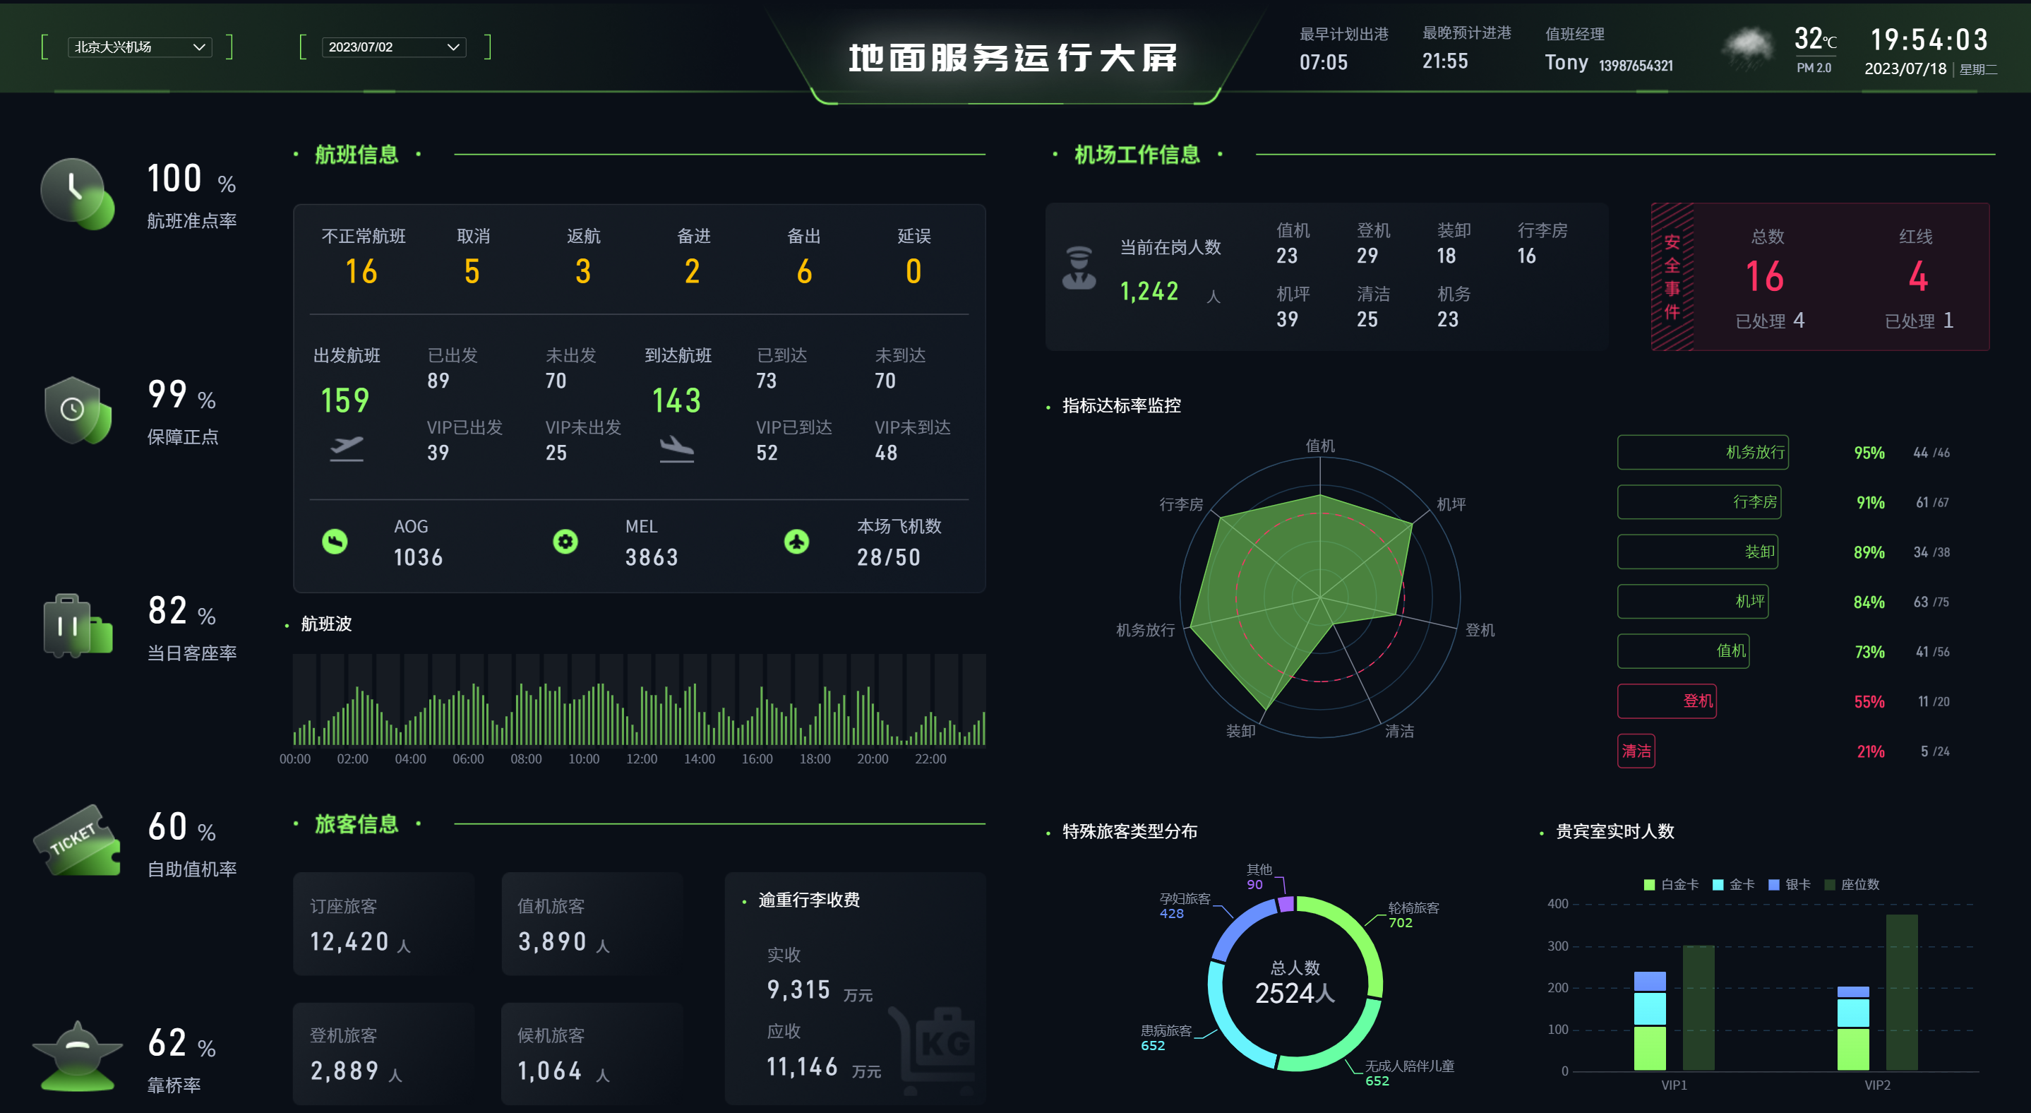The height and width of the screenshot is (1113, 2031).
Task: Toggle the 座位数 legend item
Action: point(1851,884)
